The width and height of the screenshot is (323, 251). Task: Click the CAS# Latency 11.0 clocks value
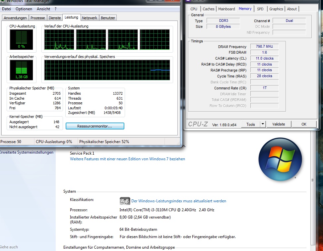click(x=265, y=58)
